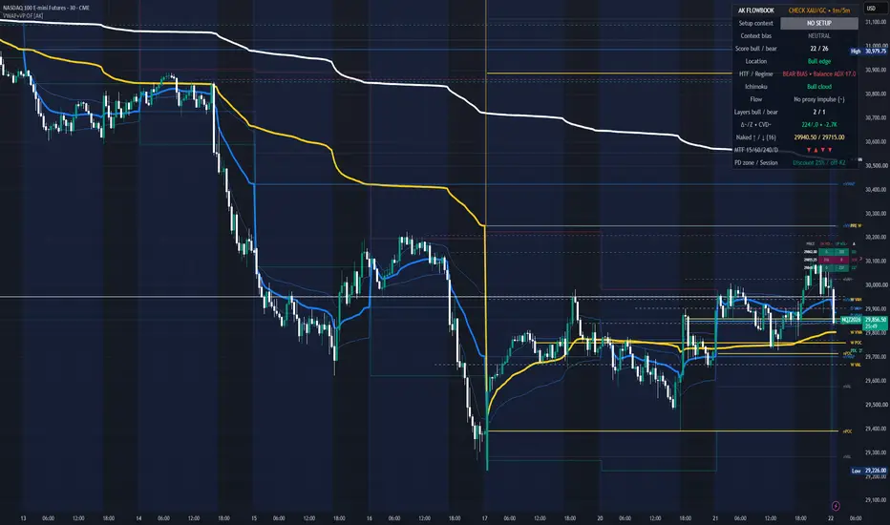Click the NEUTRAL context bias value
This screenshot has height=525, width=890.
click(x=819, y=35)
